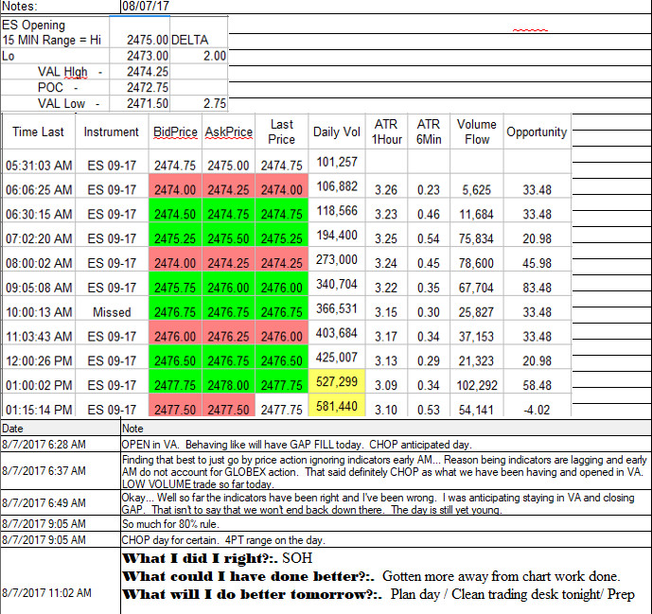The image size is (652, 614).
Task: Select daily volume 340,704
Action: point(337,284)
